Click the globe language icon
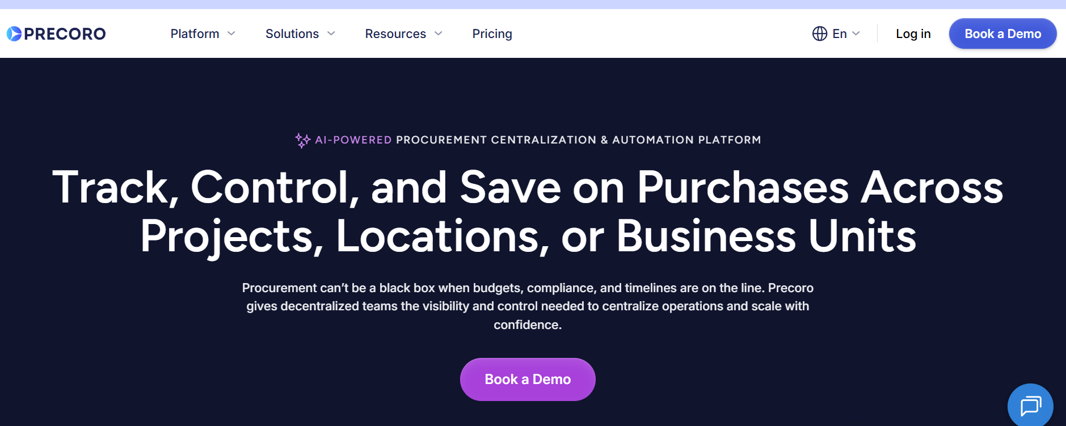The width and height of the screenshot is (1066, 426). (819, 34)
